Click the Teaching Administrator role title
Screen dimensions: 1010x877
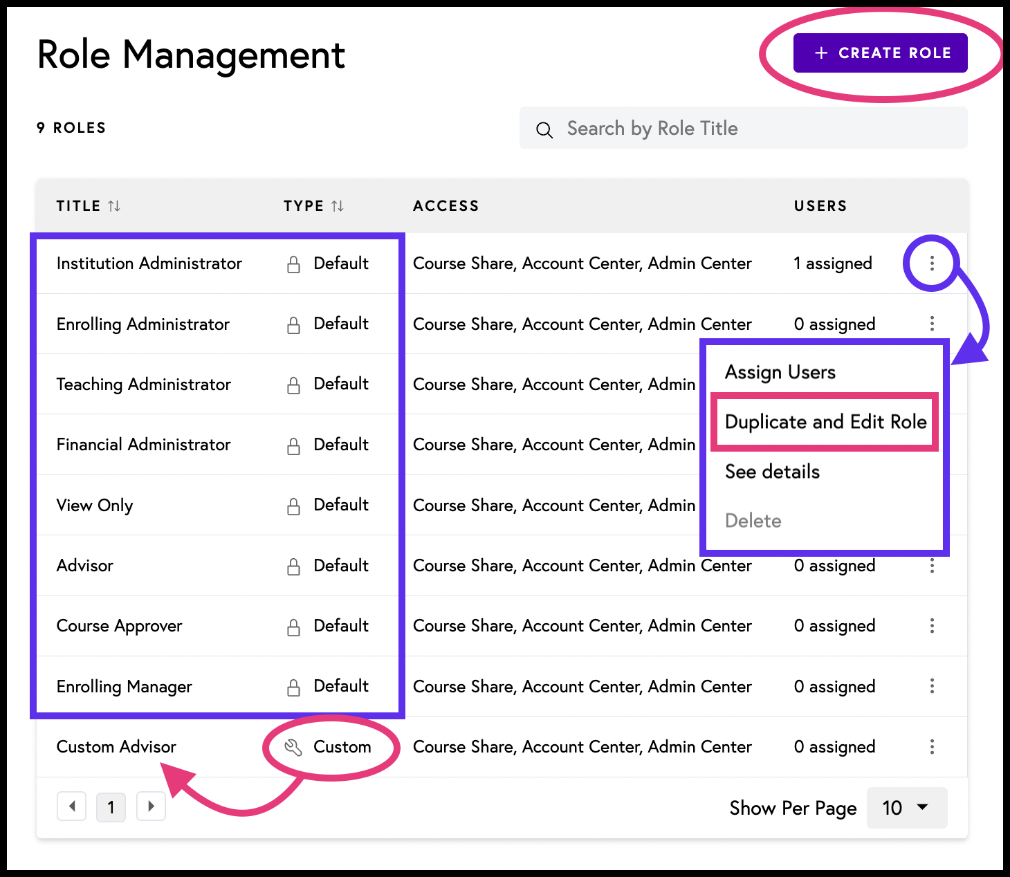pos(144,385)
